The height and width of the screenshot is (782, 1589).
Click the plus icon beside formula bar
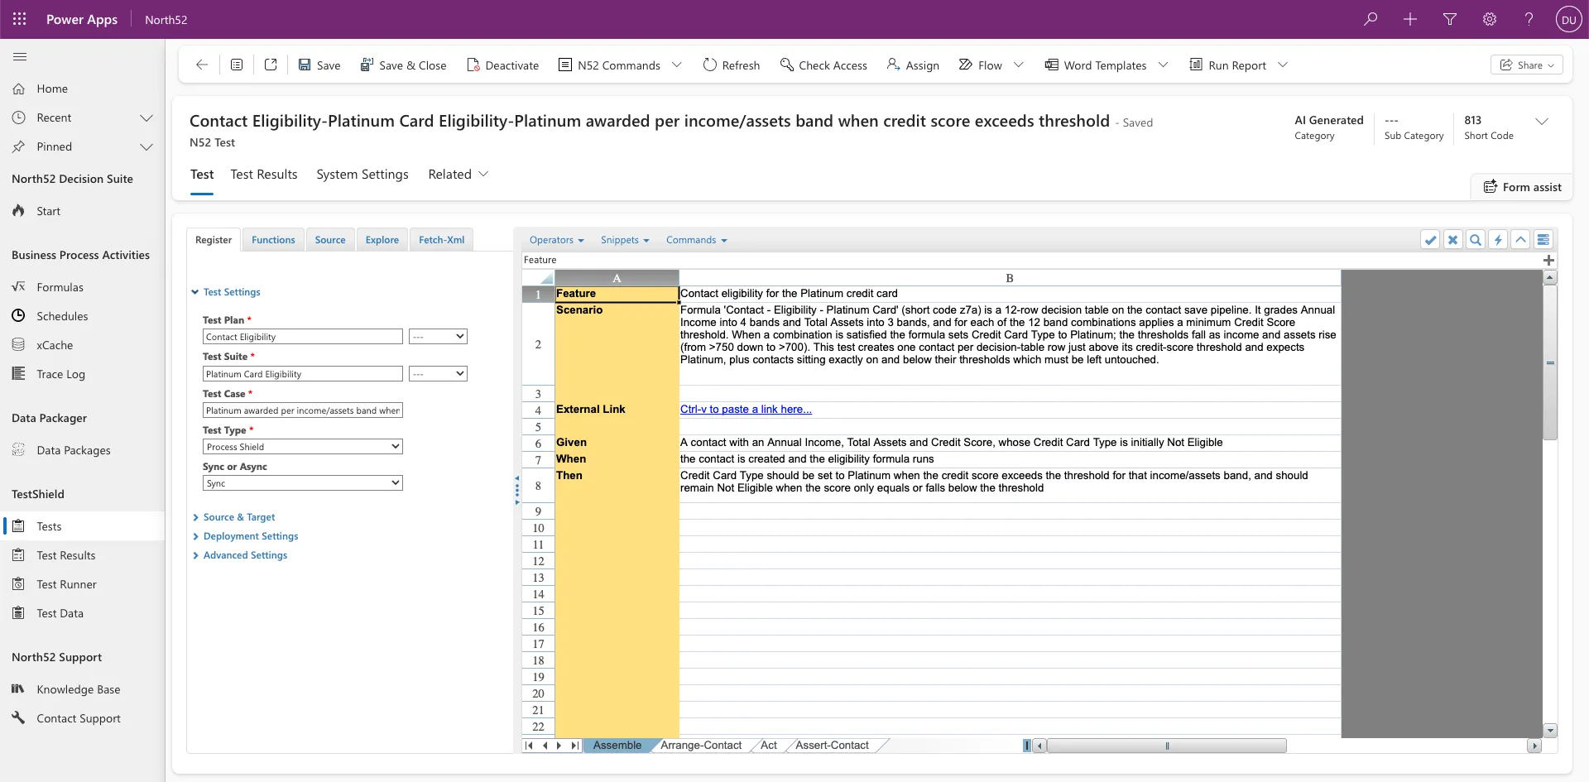coord(1548,260)
